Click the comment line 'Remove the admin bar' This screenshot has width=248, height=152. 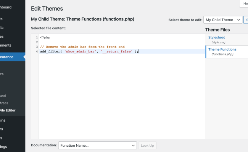coord(82,47)
